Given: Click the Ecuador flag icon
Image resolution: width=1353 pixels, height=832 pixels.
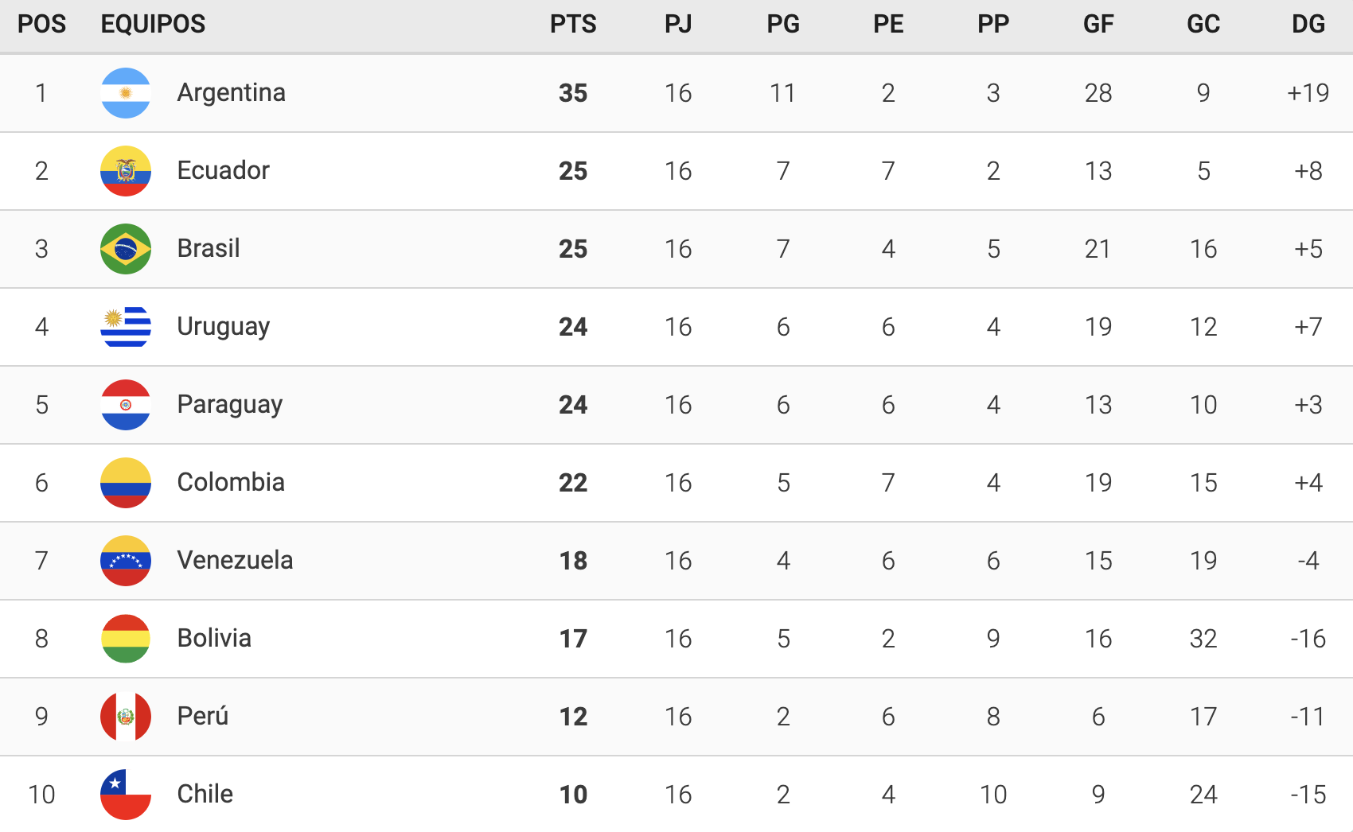Looking at the screenshot, I should coord(126,171).
